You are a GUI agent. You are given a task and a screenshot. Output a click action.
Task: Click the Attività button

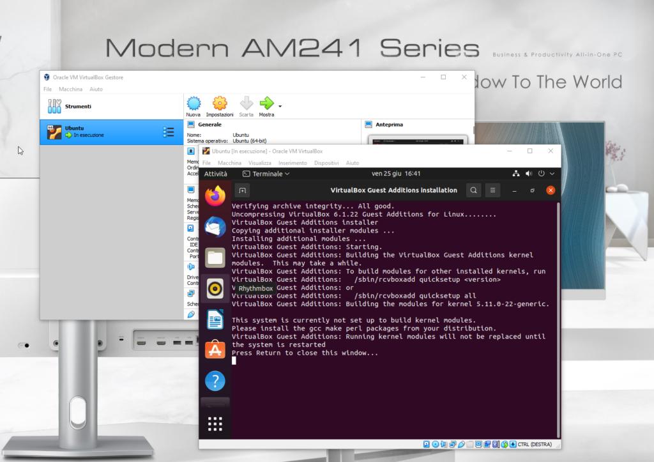click(x=215, y=174)
